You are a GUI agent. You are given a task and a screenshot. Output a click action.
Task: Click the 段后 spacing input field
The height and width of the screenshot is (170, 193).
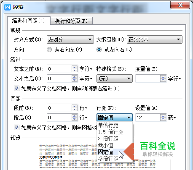[x=59, y=118]
